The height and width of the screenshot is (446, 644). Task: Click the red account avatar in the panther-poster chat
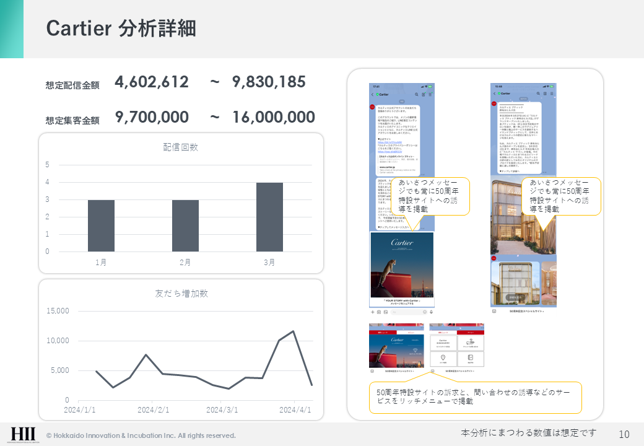point(373,107)
